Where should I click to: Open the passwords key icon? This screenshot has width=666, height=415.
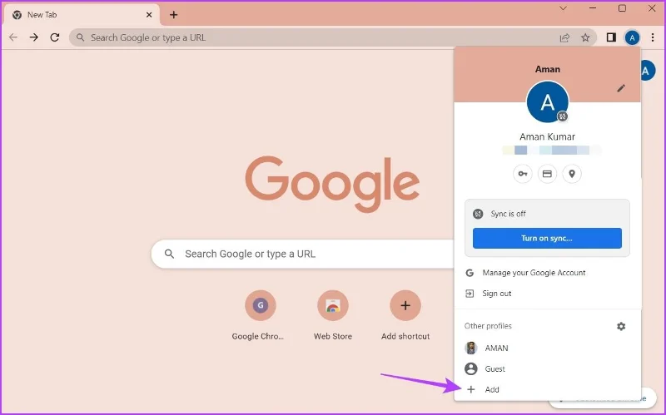point(523,174)
